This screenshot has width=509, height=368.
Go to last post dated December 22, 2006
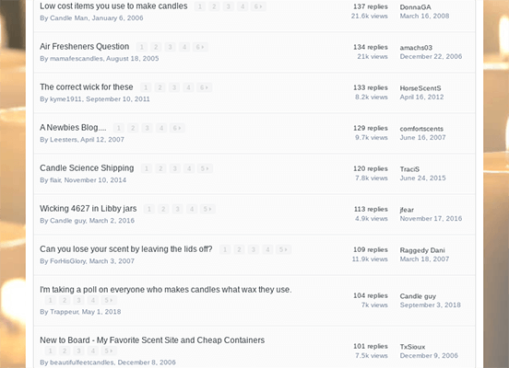pos(431,56)
